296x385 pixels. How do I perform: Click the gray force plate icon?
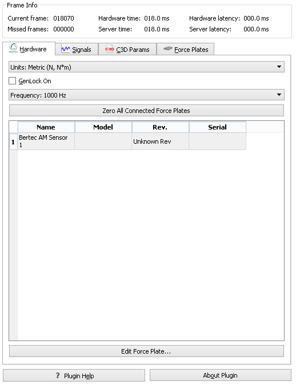pos(167,48)
